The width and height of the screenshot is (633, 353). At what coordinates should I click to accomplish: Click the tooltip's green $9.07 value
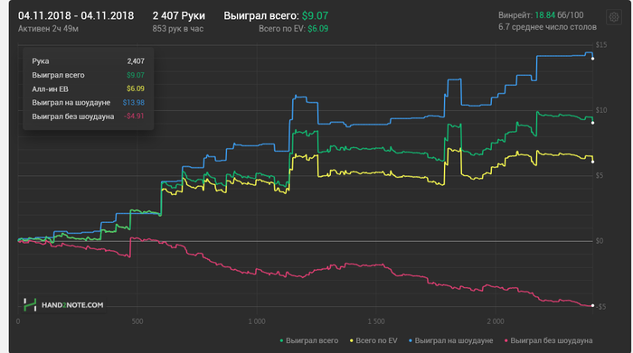136,75
